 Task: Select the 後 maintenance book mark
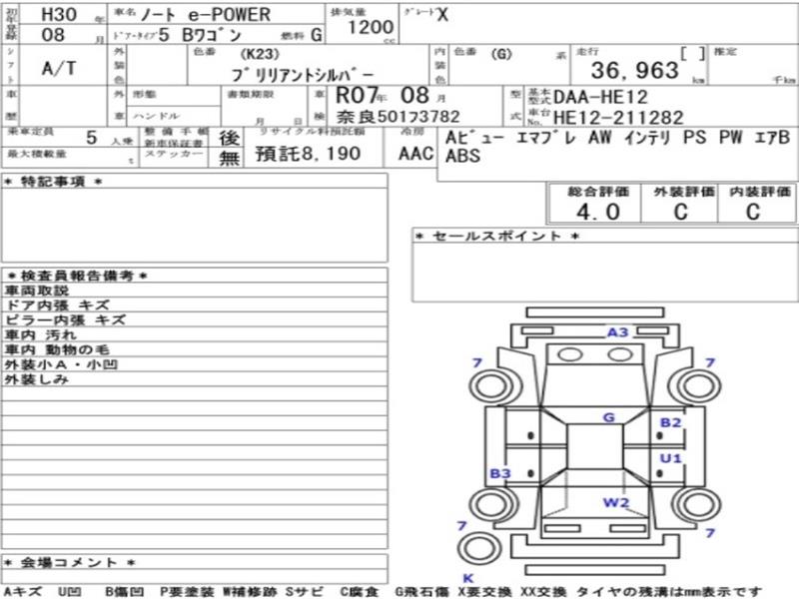pyautogui.click(x=230, y=138)
